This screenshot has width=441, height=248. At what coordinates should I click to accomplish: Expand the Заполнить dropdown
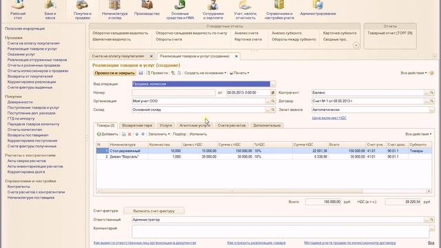coord(159,134)
